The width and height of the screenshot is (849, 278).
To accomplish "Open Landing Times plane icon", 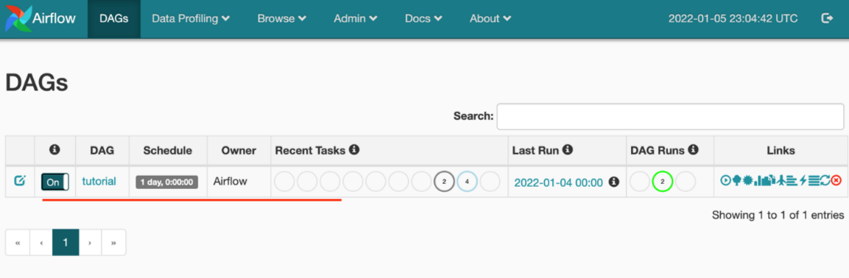I will 781,180.
